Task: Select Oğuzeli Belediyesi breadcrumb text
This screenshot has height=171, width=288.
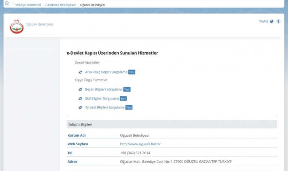Action: coord(93,5)
